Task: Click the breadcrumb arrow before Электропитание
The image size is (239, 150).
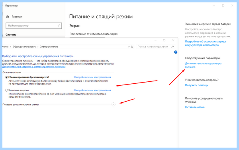Action: [x=38, y=47]
